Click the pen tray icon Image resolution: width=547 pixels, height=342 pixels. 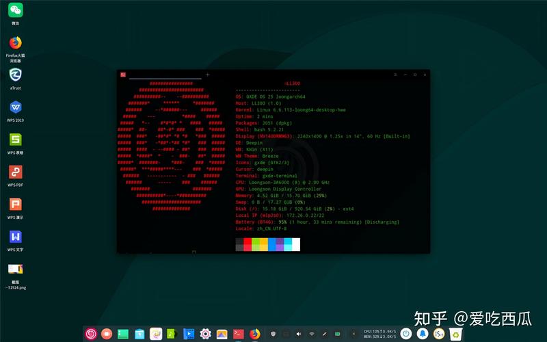pyautogui.click(x=324, y=334)
